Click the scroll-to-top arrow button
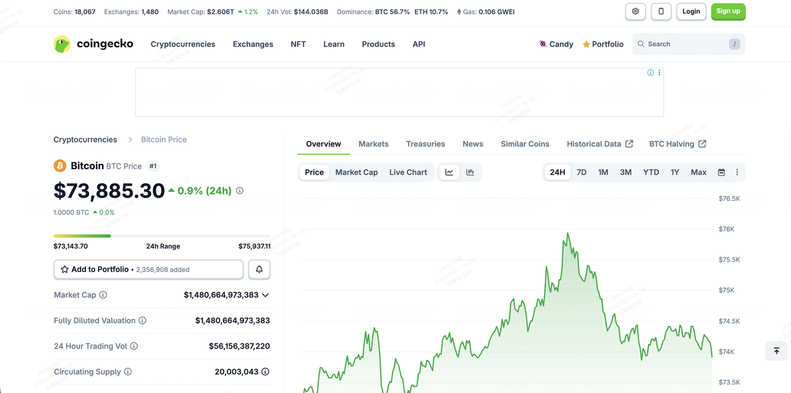 tap(776, 351)
